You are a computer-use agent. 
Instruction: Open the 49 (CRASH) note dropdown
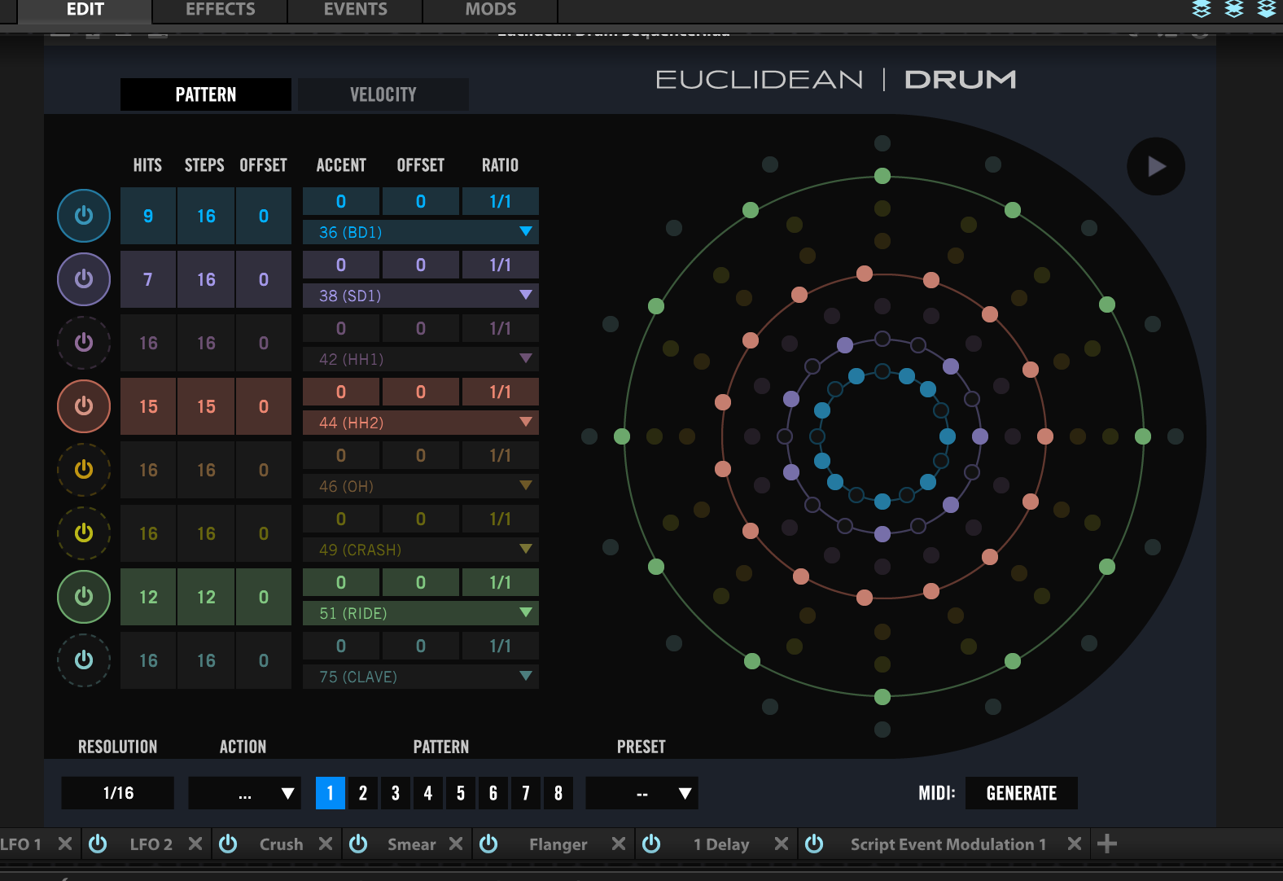pyautogui.click(x=421, y=550)
